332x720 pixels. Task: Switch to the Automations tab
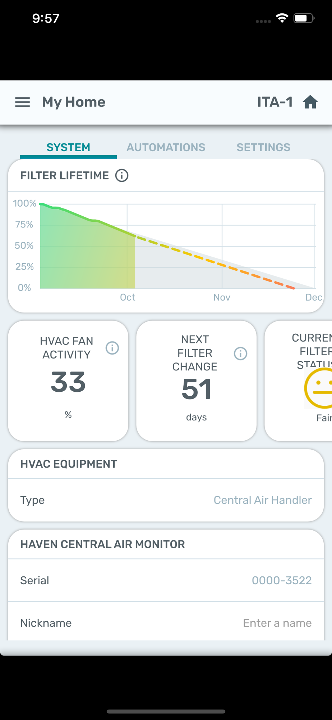coord(166,147)
